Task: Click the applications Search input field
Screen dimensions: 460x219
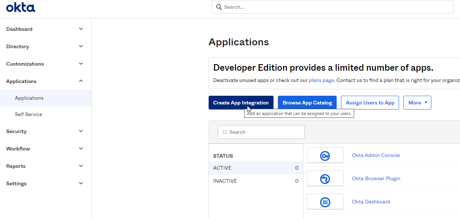Action: point(265,132)
